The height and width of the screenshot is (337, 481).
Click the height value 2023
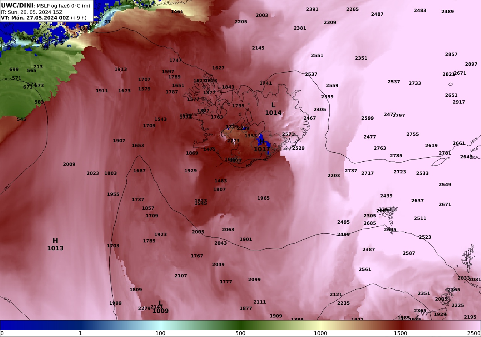[93, 173]
